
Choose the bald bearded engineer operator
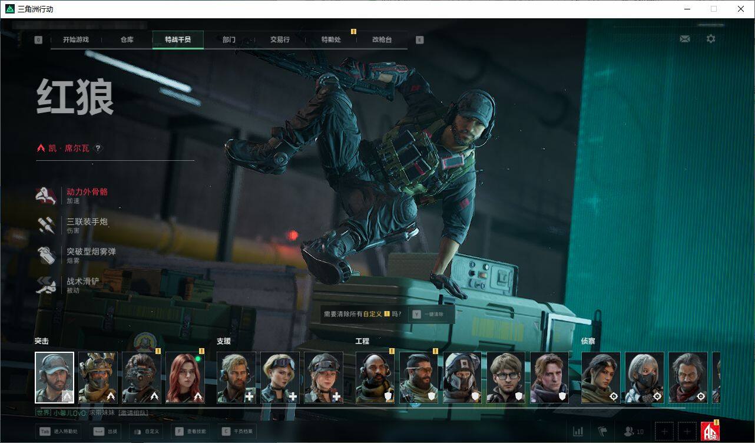pos(376,378)
